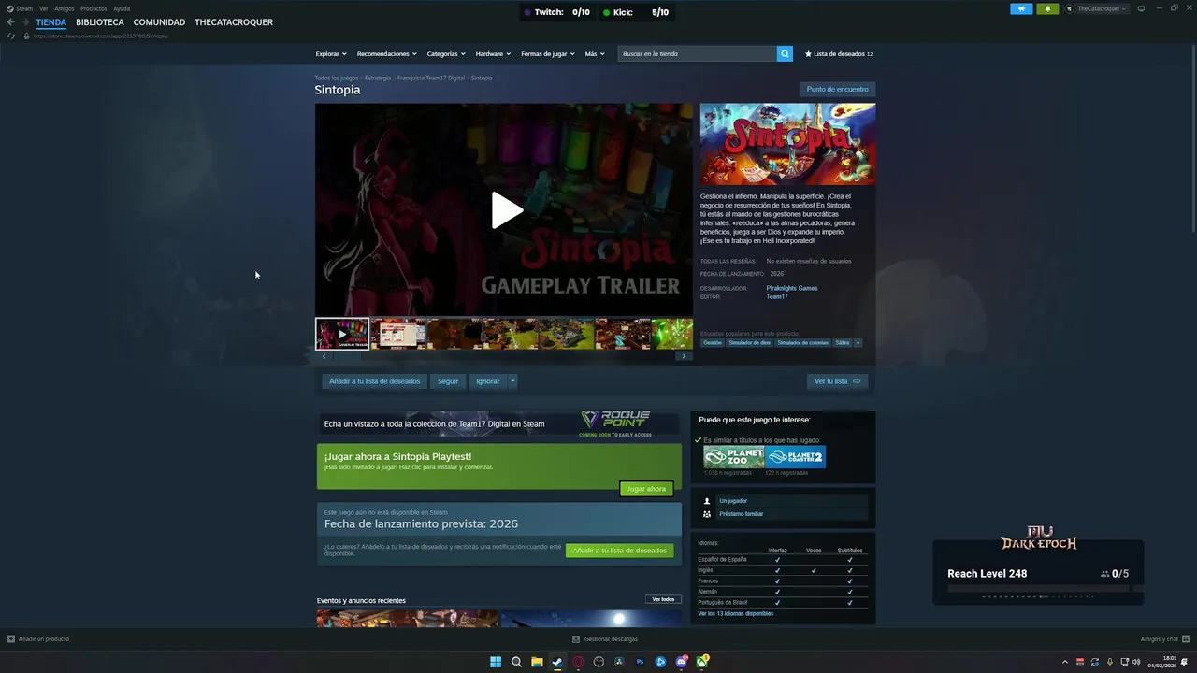Open the blue announcements megaphone button
1197x673 pixels.
(x=1021, y=8)
